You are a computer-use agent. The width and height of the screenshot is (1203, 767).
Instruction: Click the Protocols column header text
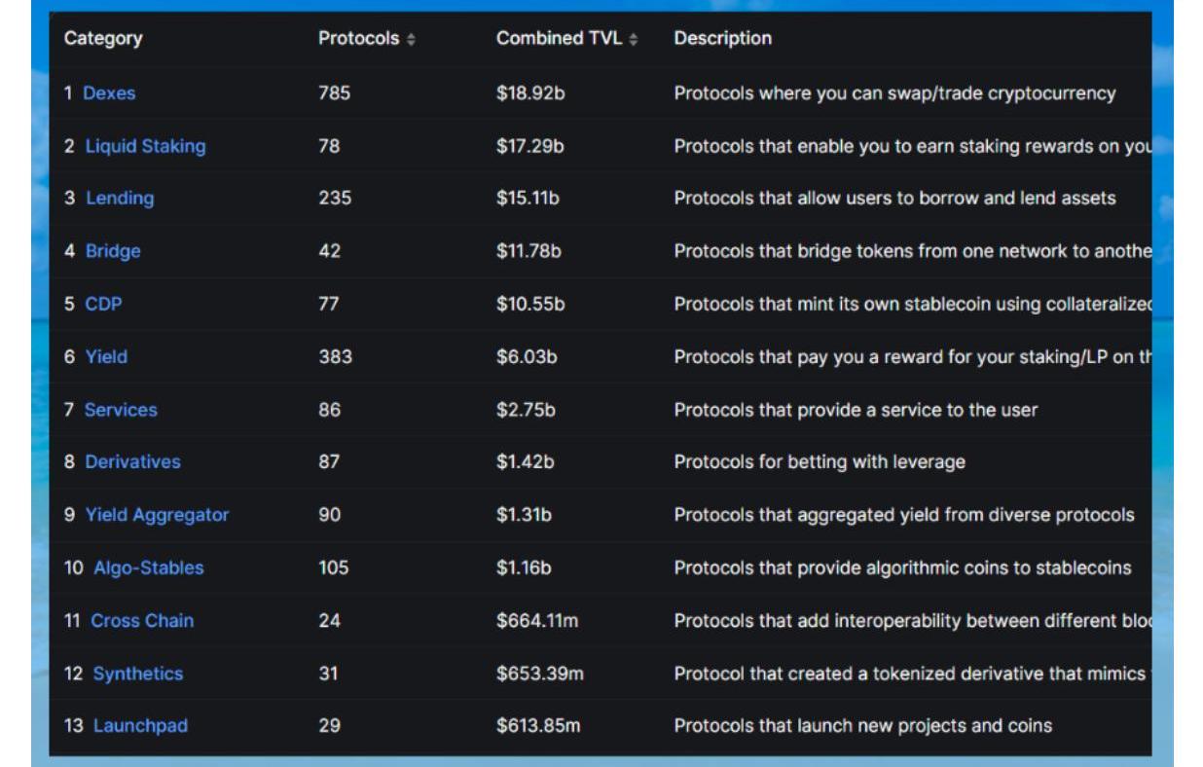[358, 39]
